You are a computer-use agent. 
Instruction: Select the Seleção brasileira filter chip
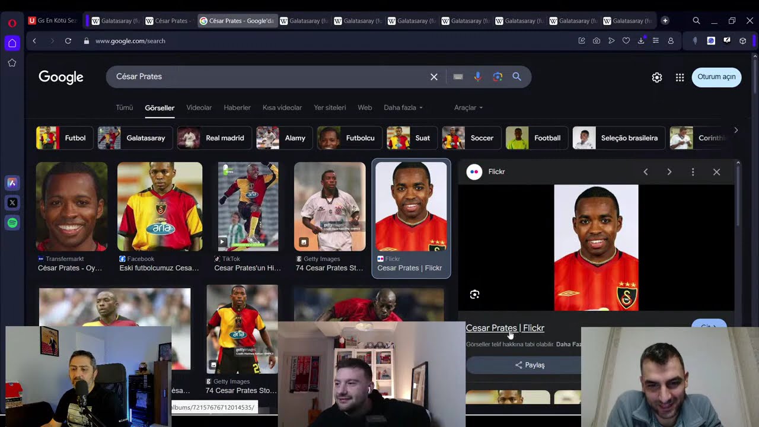[x=618, y=138]
